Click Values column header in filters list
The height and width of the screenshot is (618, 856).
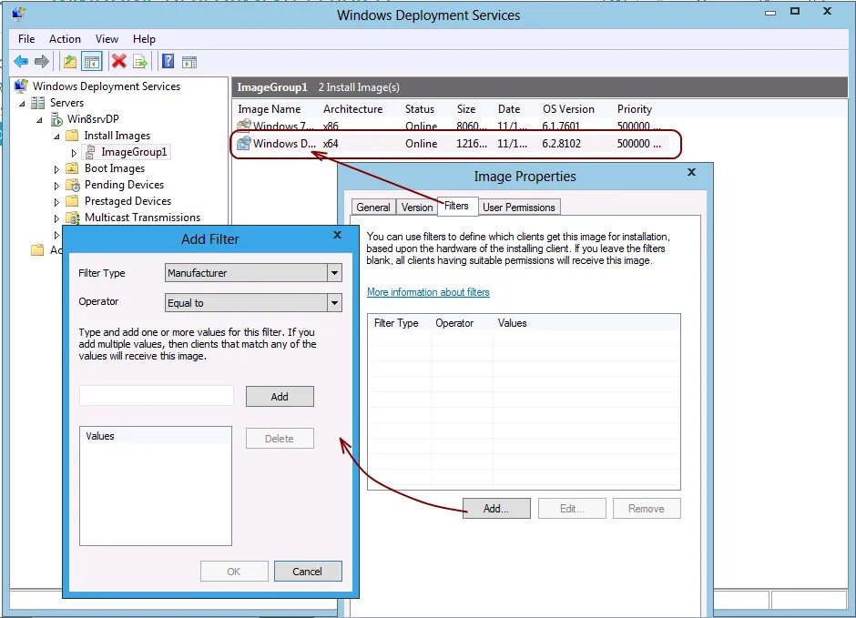(x=512, y=323)
